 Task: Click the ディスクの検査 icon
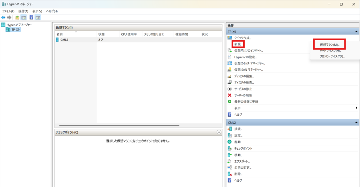(x=230, y=82)
